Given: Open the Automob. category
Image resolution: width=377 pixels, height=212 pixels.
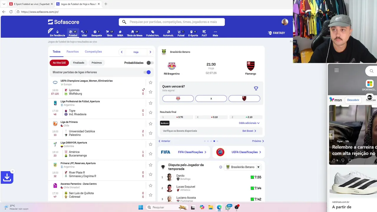Looking at the screenshot, I should (x=168, y=33).
